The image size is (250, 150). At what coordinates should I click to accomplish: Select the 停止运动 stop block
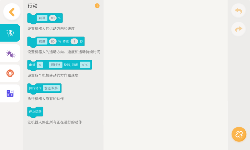[x=35, y=112]
